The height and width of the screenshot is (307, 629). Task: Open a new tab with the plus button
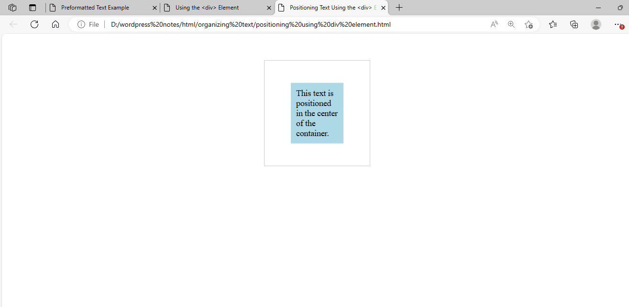pos(399,8)
